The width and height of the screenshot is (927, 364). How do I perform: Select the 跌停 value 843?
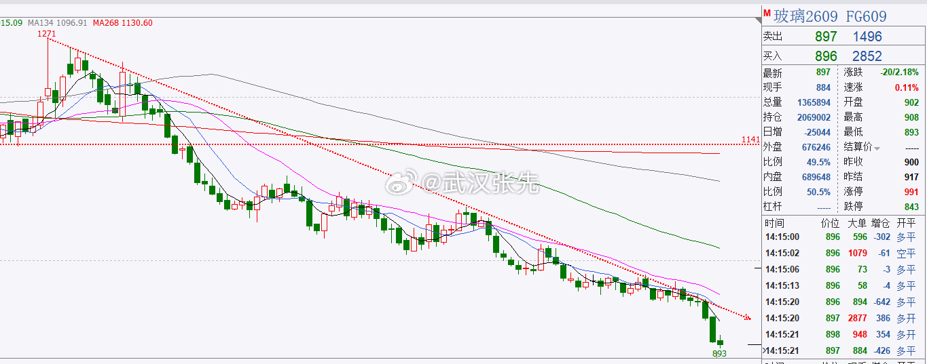coord(911,207)
